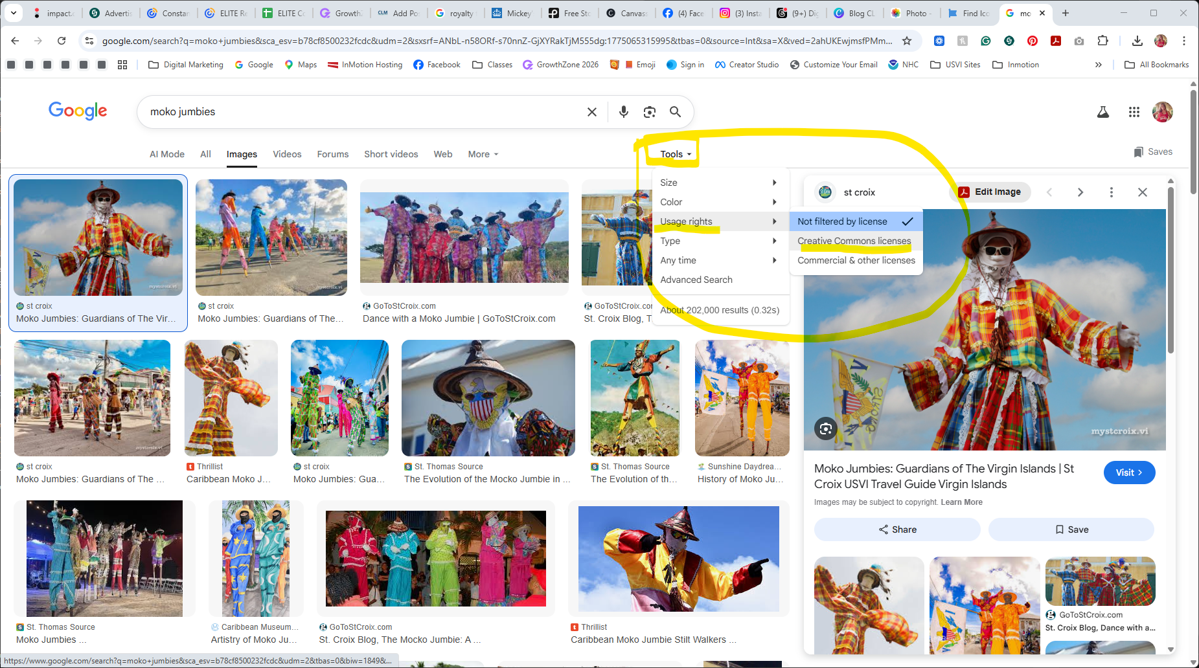Clear the search box with X icon
Screen dimensions: 1199x668
point(591,112)
